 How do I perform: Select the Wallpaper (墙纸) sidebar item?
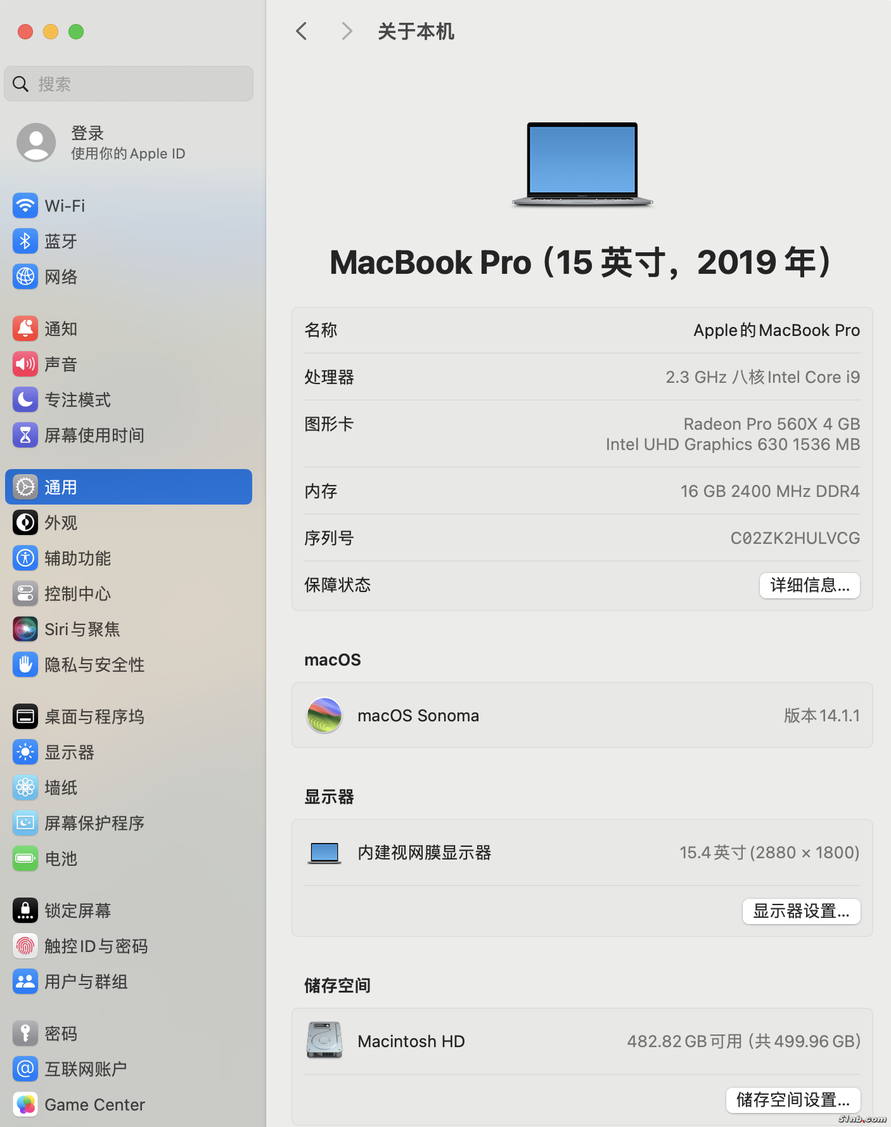(61, 788)
